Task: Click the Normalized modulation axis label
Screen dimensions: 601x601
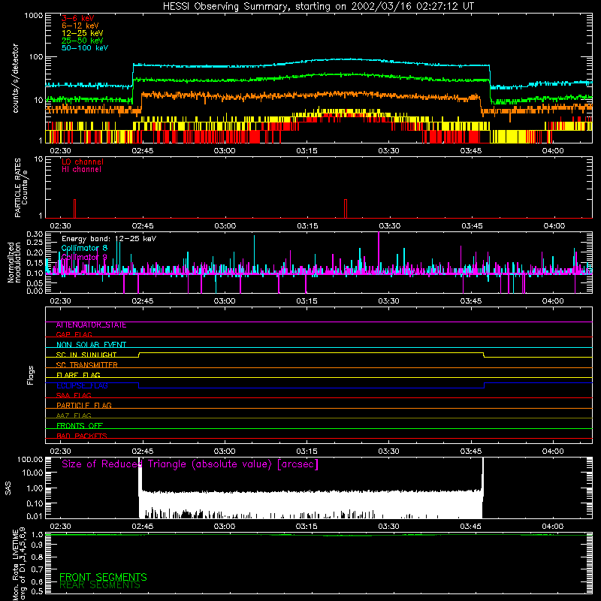Action: point(14,262)
